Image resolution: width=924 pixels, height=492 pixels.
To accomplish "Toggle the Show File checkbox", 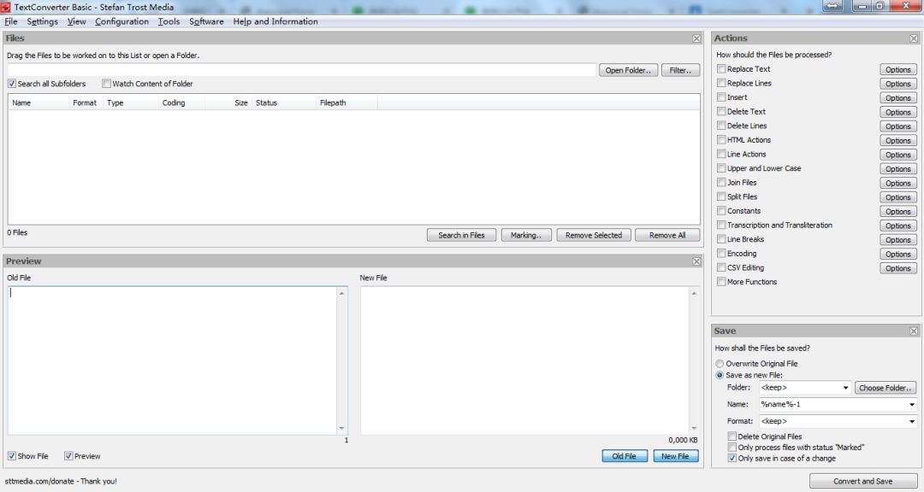I will [12, 456].
